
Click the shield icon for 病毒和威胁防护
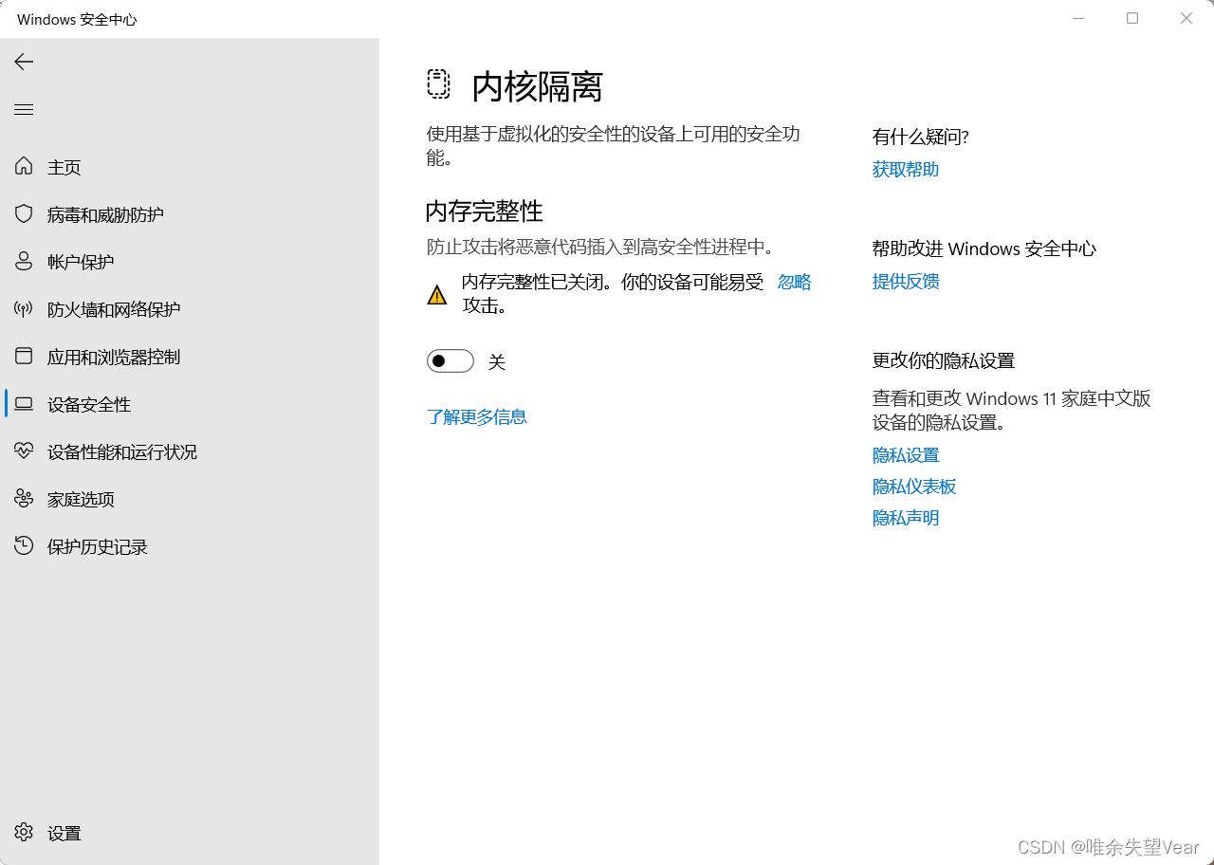point(24,214)
